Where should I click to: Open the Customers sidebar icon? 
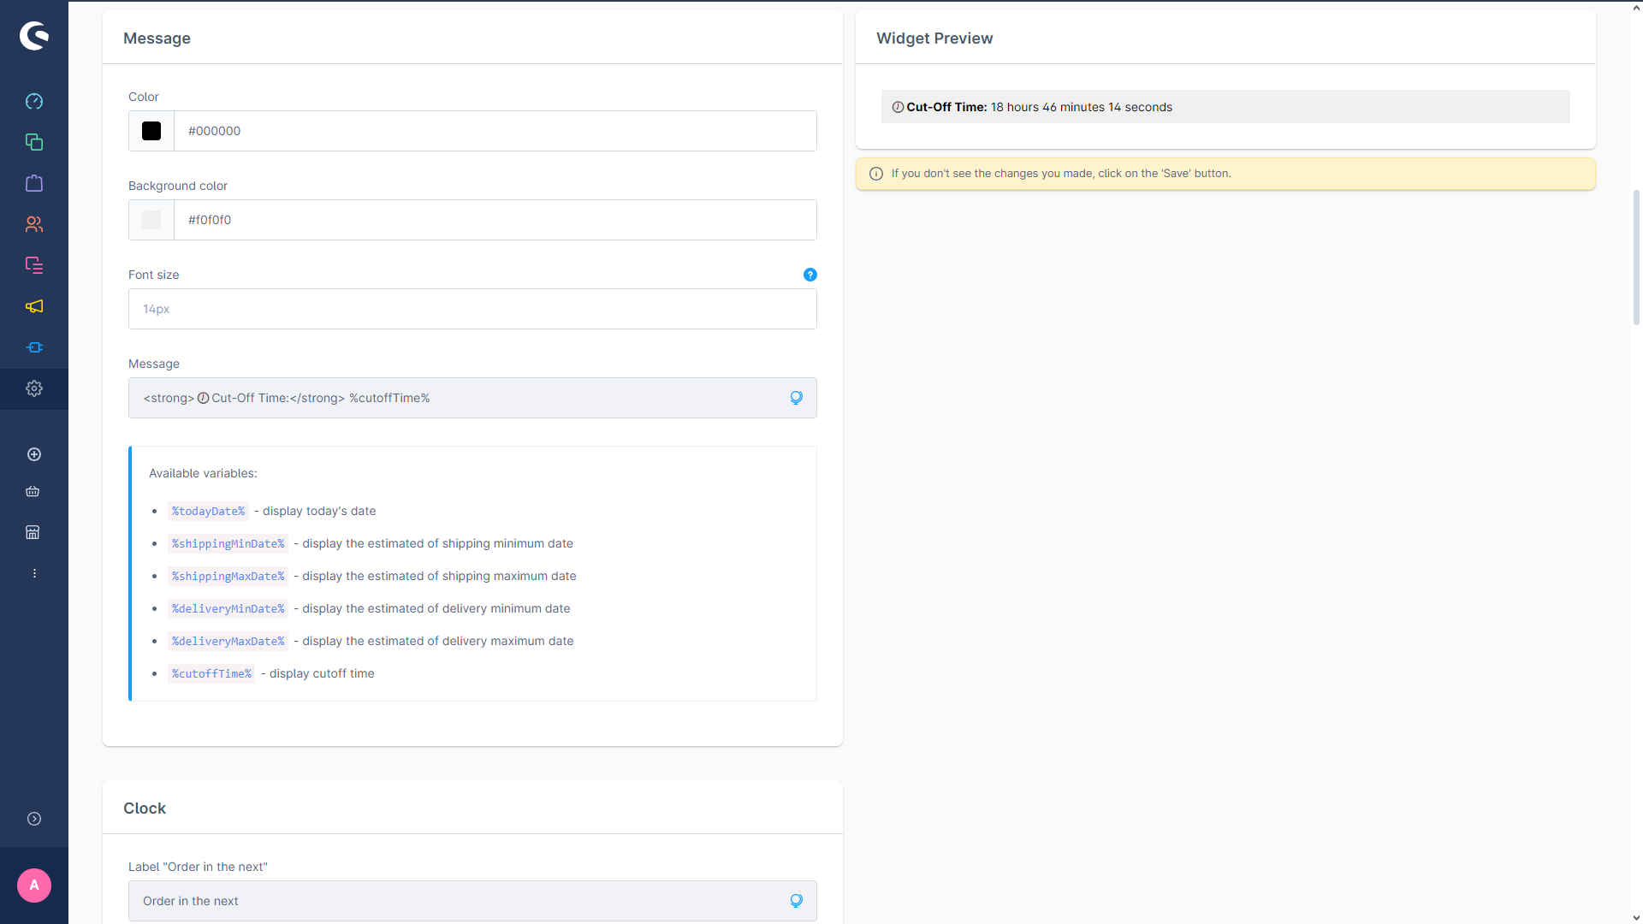tap(34, 224)
